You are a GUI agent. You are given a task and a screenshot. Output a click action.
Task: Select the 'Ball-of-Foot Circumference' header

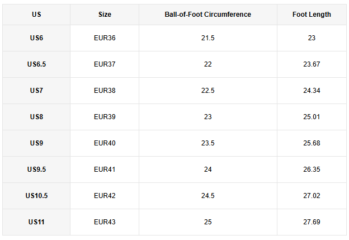tap(207, 15)
